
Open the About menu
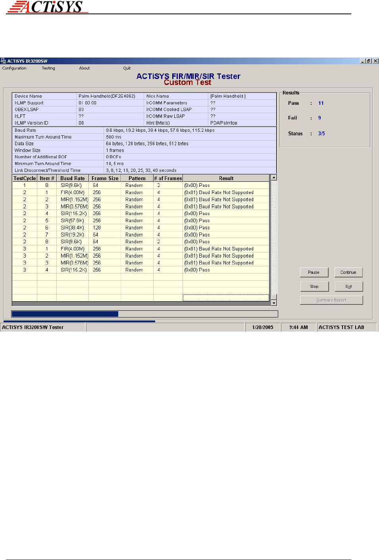[x=85, y=68]
